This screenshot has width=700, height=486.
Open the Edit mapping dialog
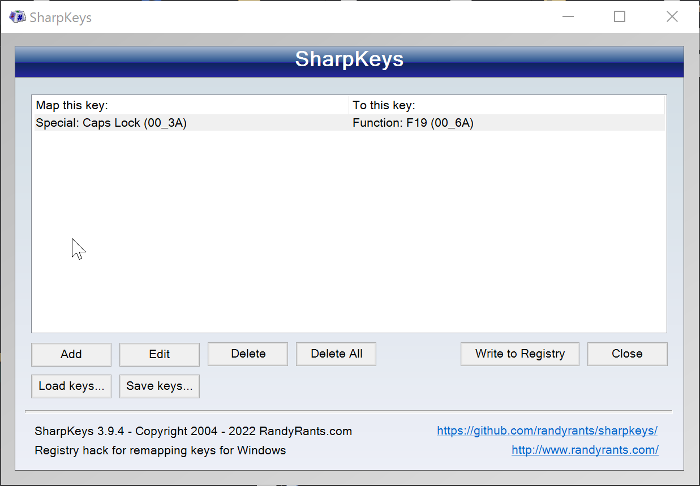tap(159, 354)
